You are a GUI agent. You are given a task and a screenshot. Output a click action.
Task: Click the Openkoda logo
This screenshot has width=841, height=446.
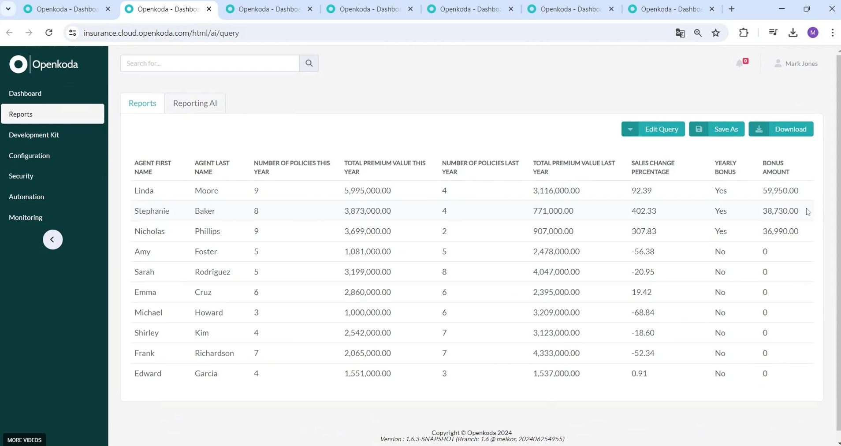44,64
